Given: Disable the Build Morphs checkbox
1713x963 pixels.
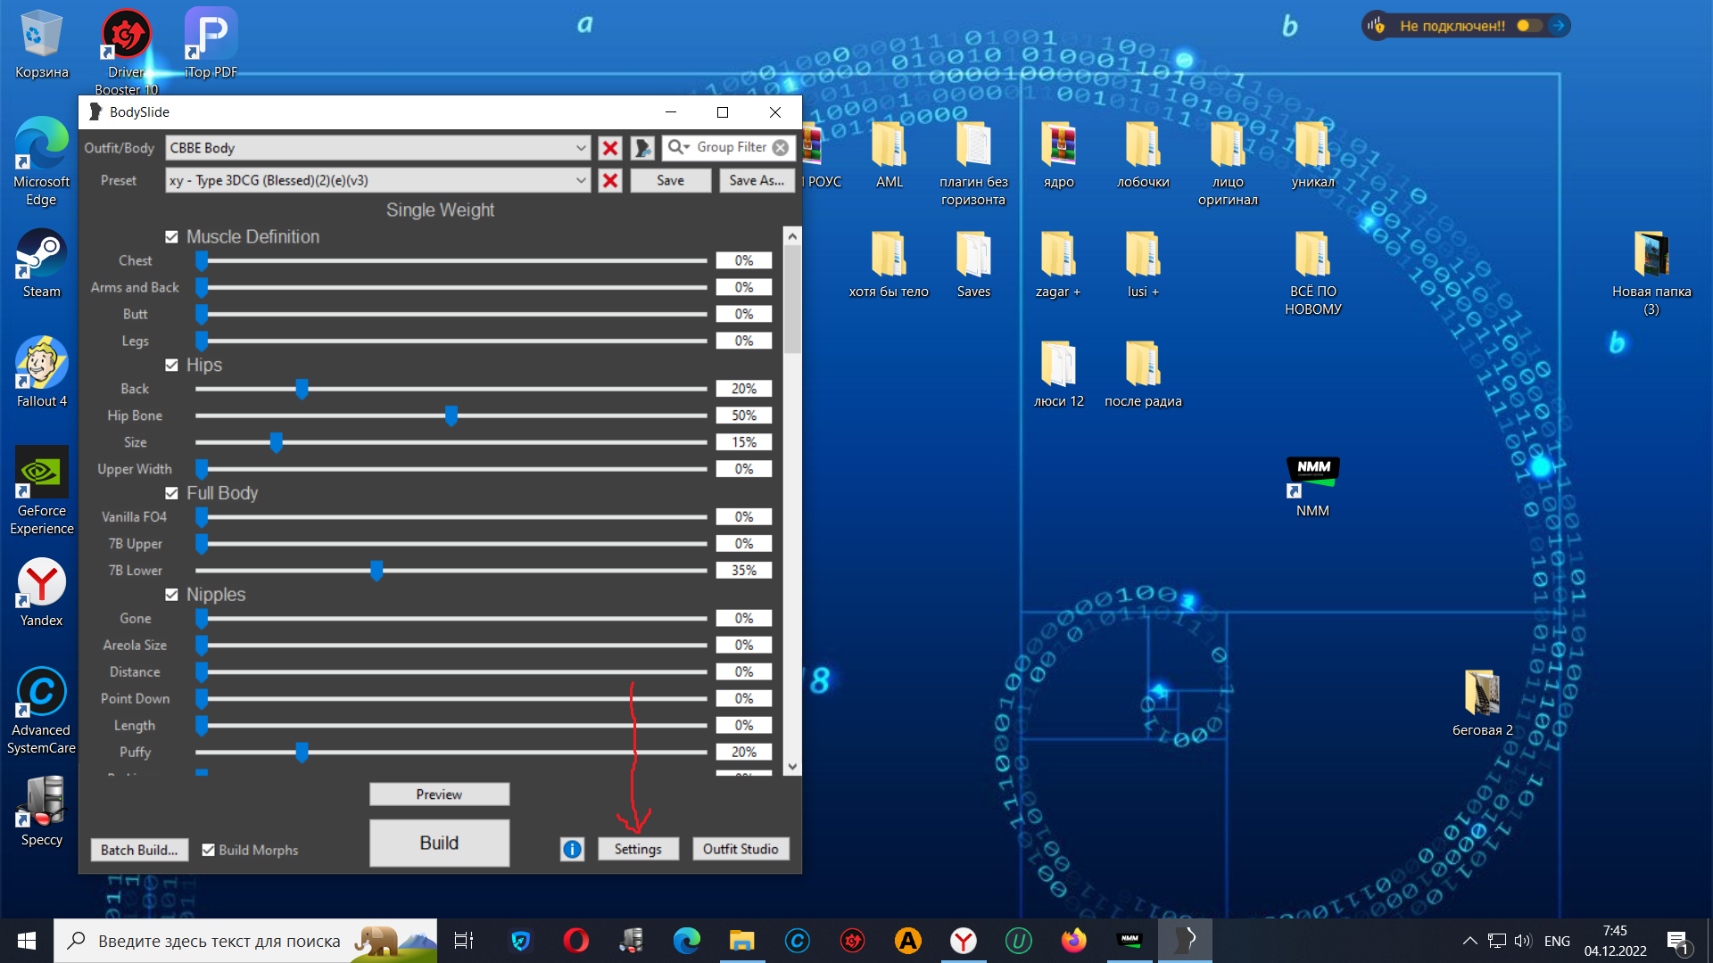Looking at the screenshot, I should [208, 851].
